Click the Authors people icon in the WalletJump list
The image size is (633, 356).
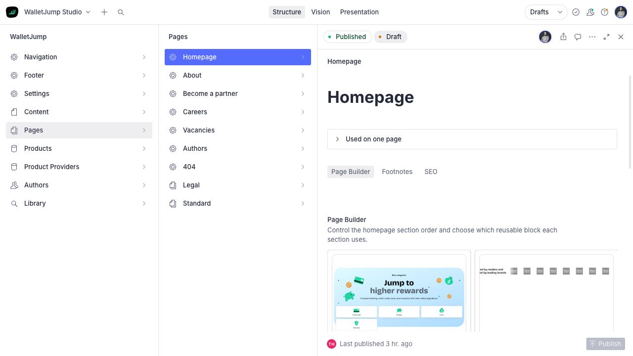click(14, 185)
